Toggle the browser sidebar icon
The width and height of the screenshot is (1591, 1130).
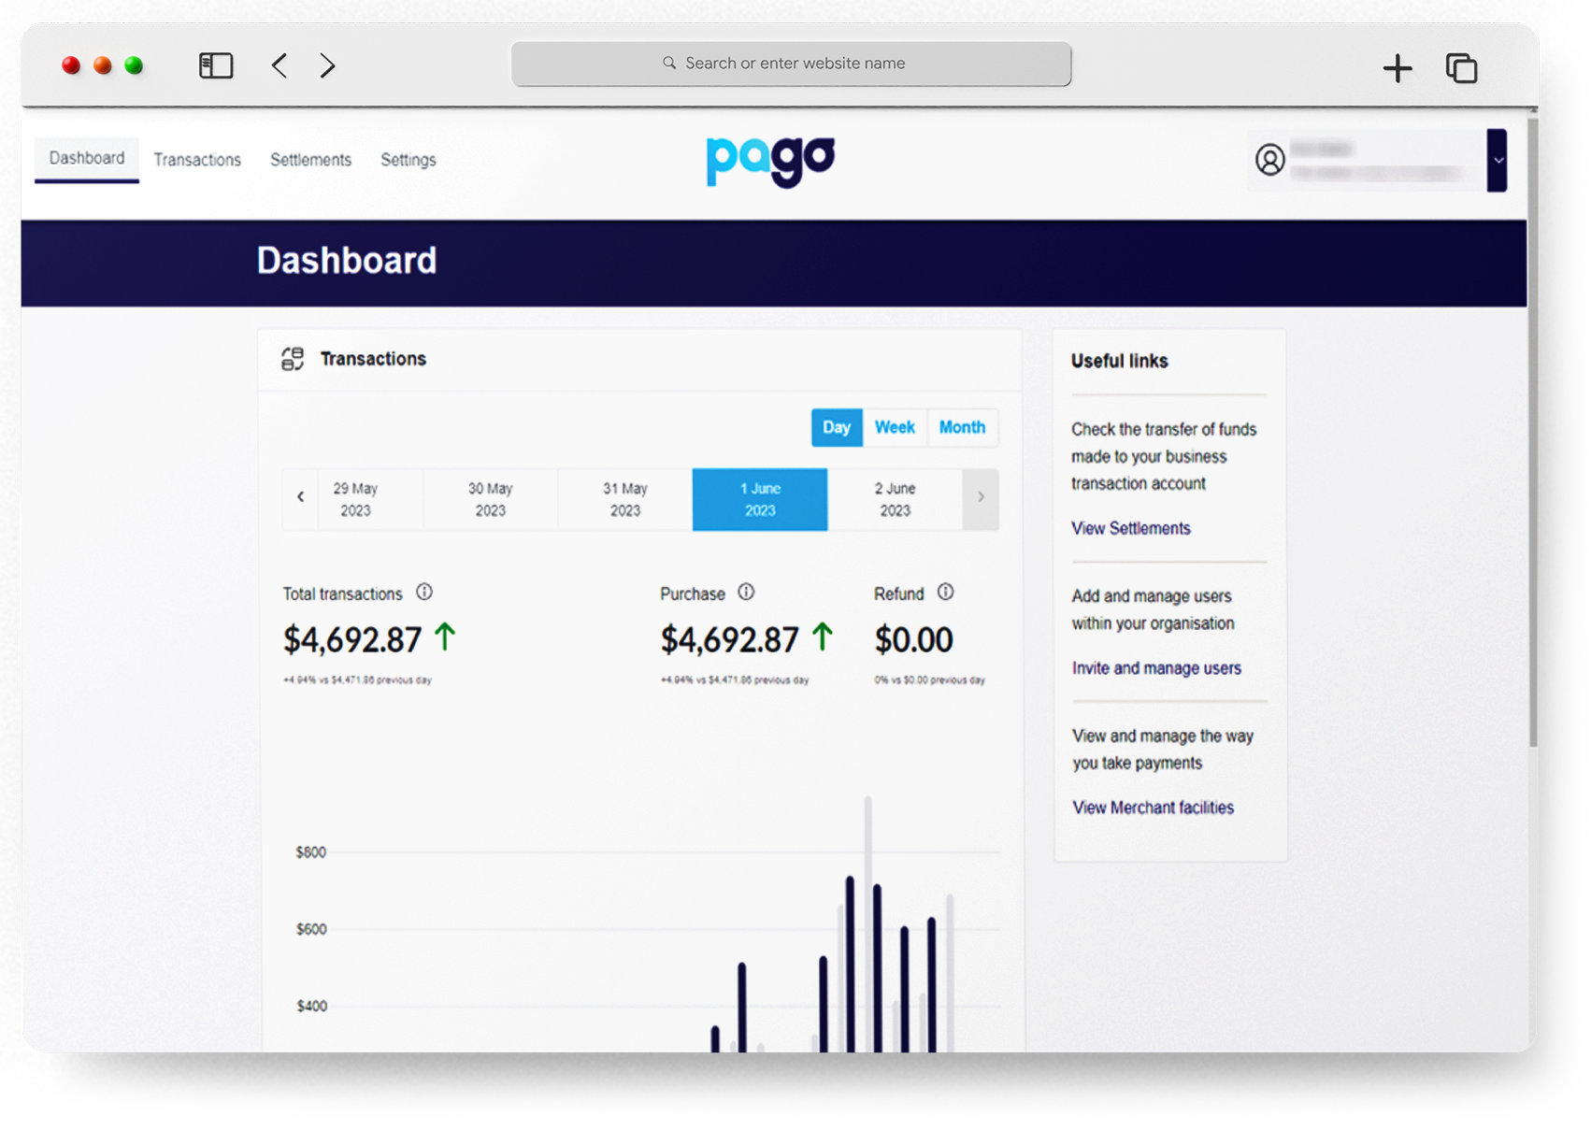click(214, 65)
